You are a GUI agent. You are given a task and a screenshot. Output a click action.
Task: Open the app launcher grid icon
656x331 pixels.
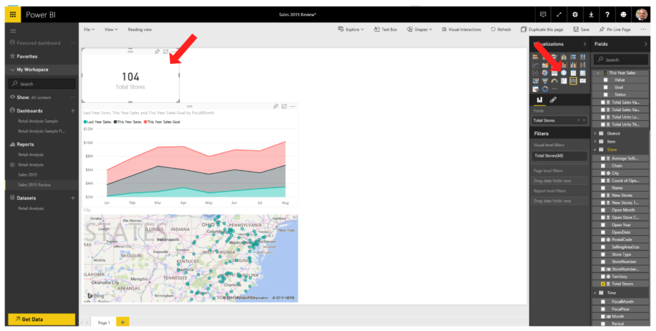pos(13,15)
